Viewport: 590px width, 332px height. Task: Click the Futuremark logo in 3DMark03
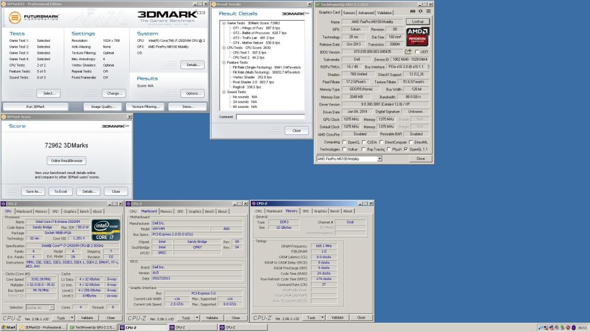[x=34, y=17]
